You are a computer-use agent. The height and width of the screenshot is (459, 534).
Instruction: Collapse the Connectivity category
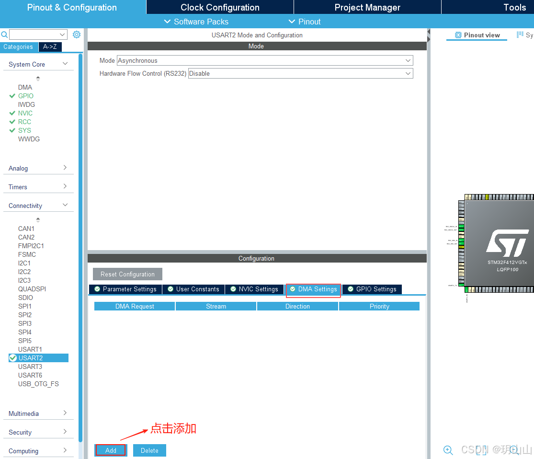(x=65, y=205)
